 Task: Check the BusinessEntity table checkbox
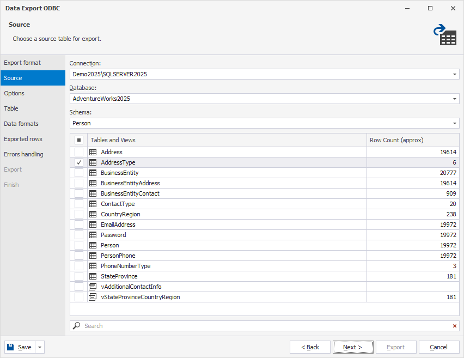(x=79, y=173)
